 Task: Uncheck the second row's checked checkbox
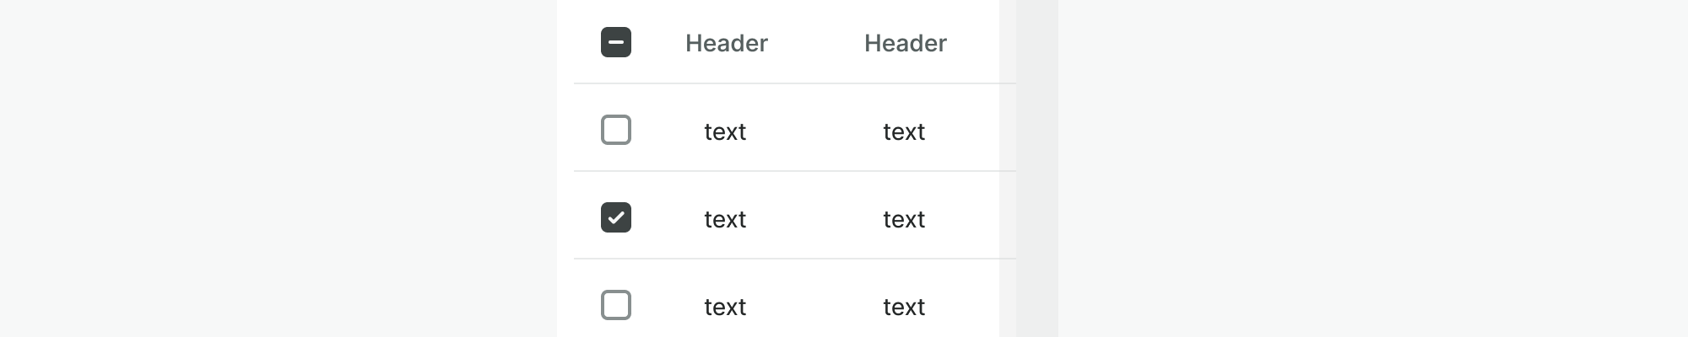click(x=616, y=217)
